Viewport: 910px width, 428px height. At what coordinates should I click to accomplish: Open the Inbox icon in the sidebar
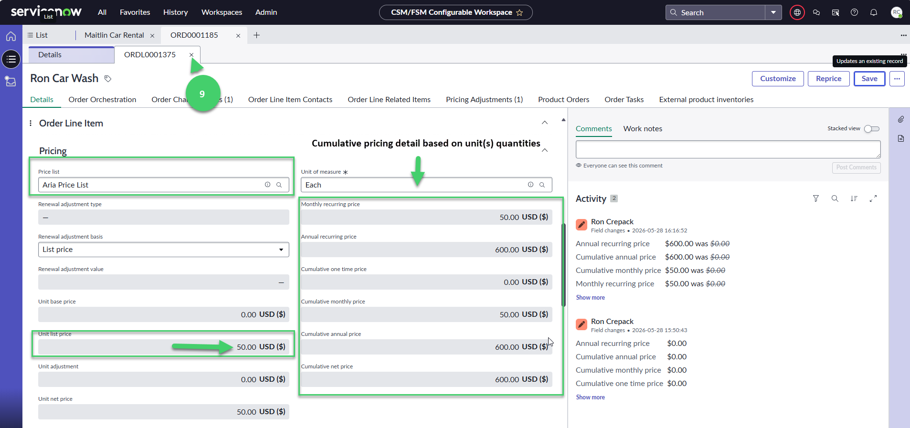point(11,81)
